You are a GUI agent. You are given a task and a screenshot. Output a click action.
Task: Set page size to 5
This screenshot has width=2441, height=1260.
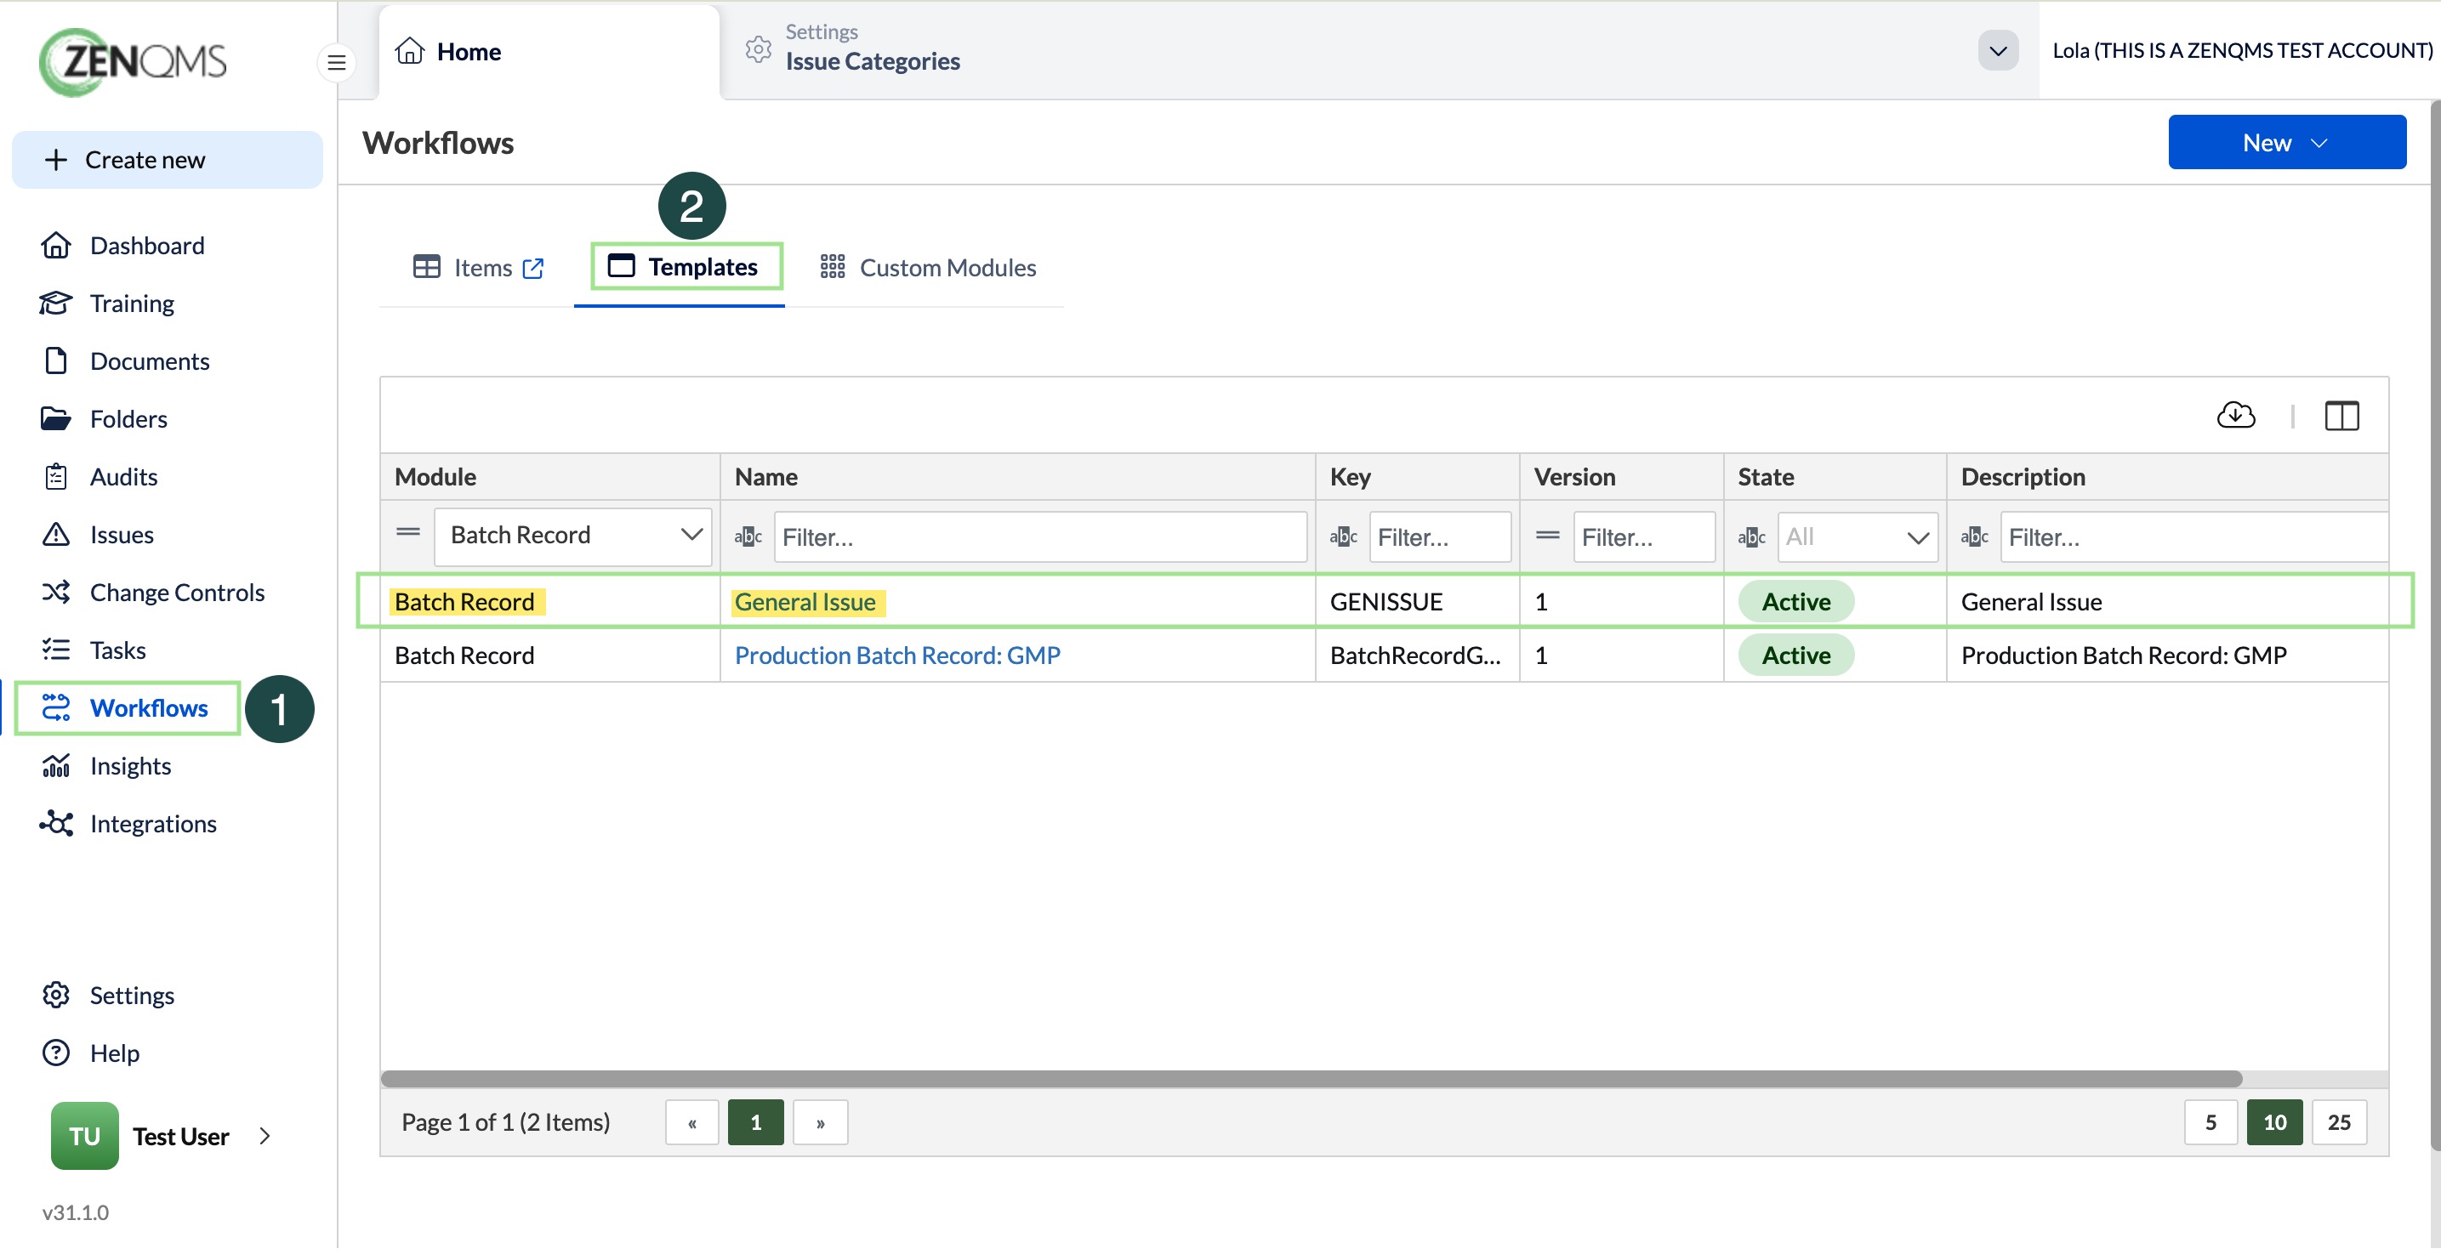click(x=2210, y=1122)
